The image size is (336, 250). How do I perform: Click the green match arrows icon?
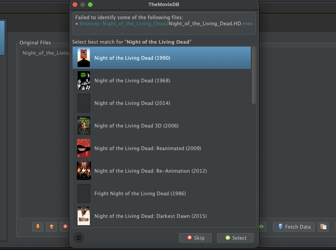[x=261, y=227]
